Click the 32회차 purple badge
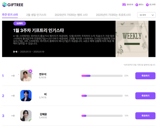Screen dimensions: 163x126 coord(20,23)
